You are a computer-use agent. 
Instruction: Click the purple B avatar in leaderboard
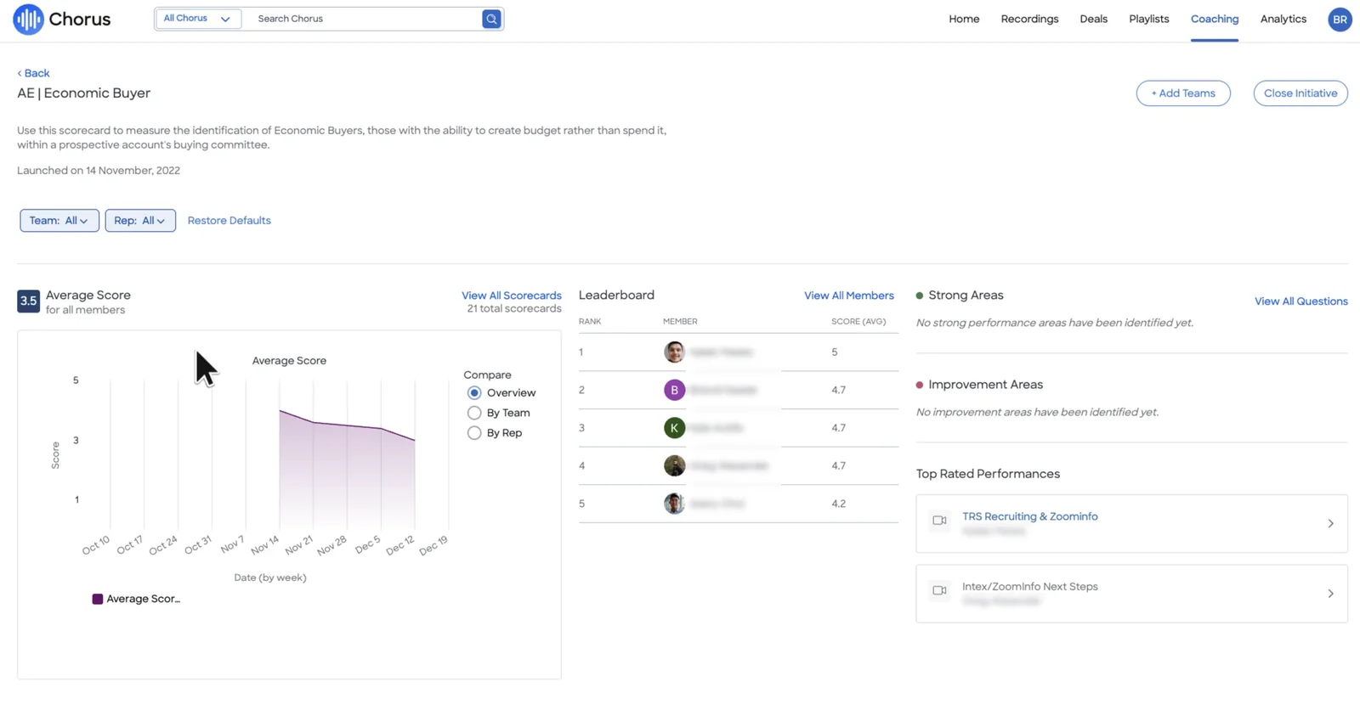[x=674, y=390]
